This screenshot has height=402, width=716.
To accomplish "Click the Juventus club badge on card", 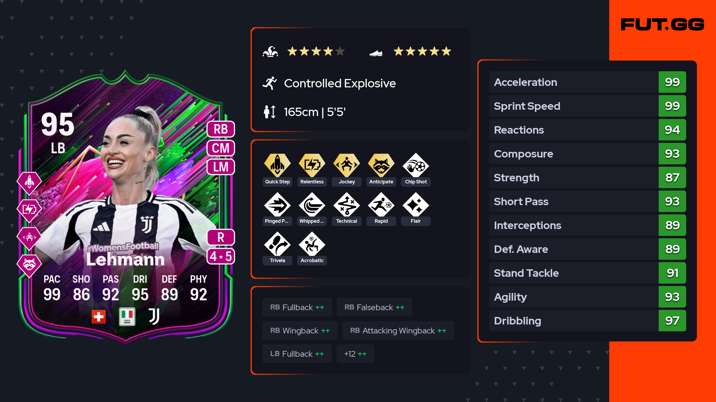I will [154, 316].
